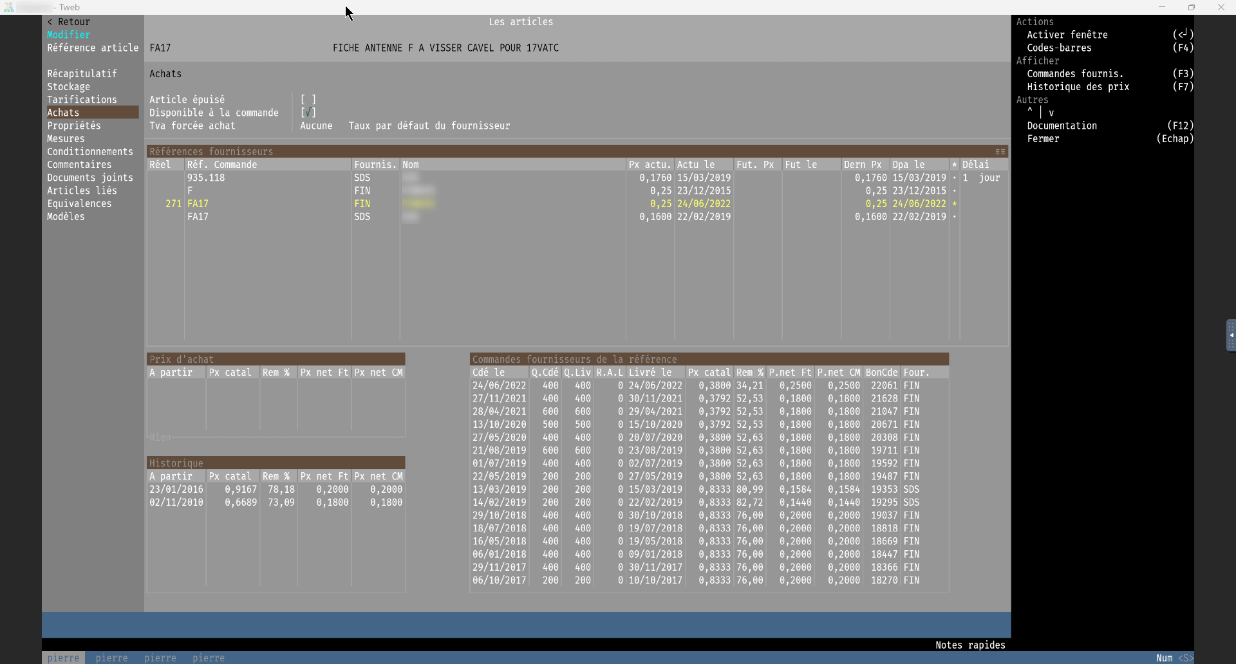Select order row with BonCde 22061
1236x664 pixels.
click(708, 385)
